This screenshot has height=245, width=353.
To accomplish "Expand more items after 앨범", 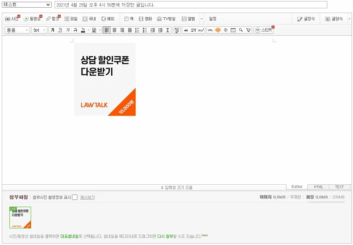I will point(201,19).
